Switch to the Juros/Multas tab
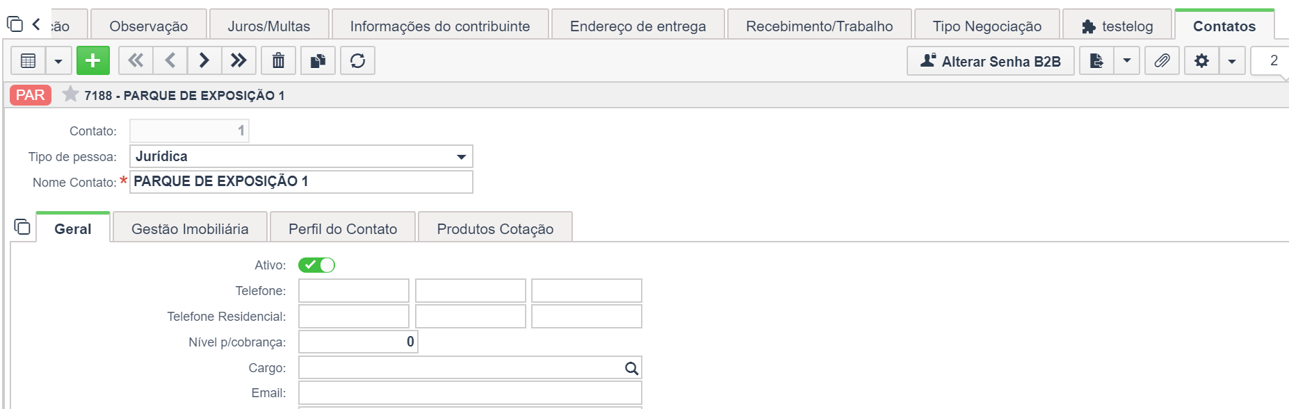 click(269, 26)
